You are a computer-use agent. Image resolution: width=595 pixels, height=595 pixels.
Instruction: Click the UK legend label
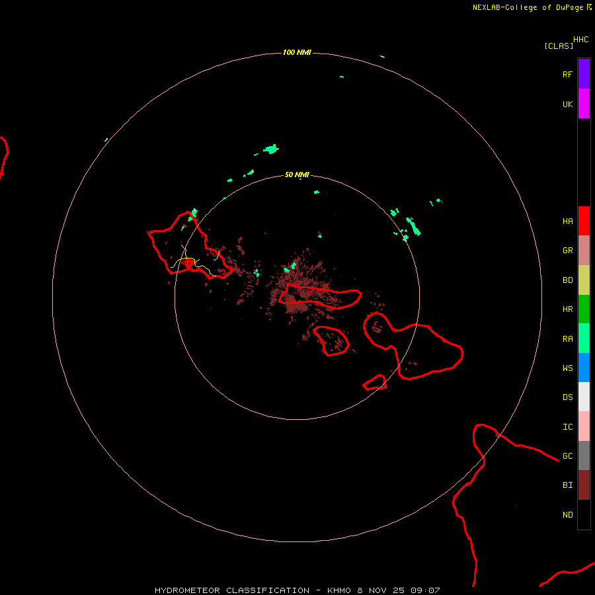click(x=567, y=104)
